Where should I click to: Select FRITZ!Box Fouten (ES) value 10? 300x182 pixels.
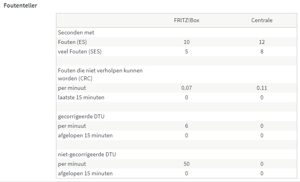click(186, 42)
